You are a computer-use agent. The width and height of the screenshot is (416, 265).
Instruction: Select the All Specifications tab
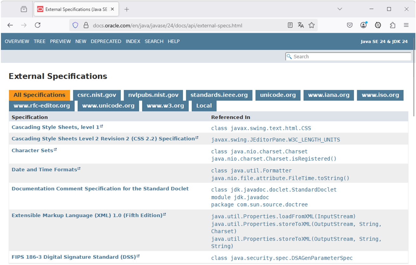click(39, 95)
